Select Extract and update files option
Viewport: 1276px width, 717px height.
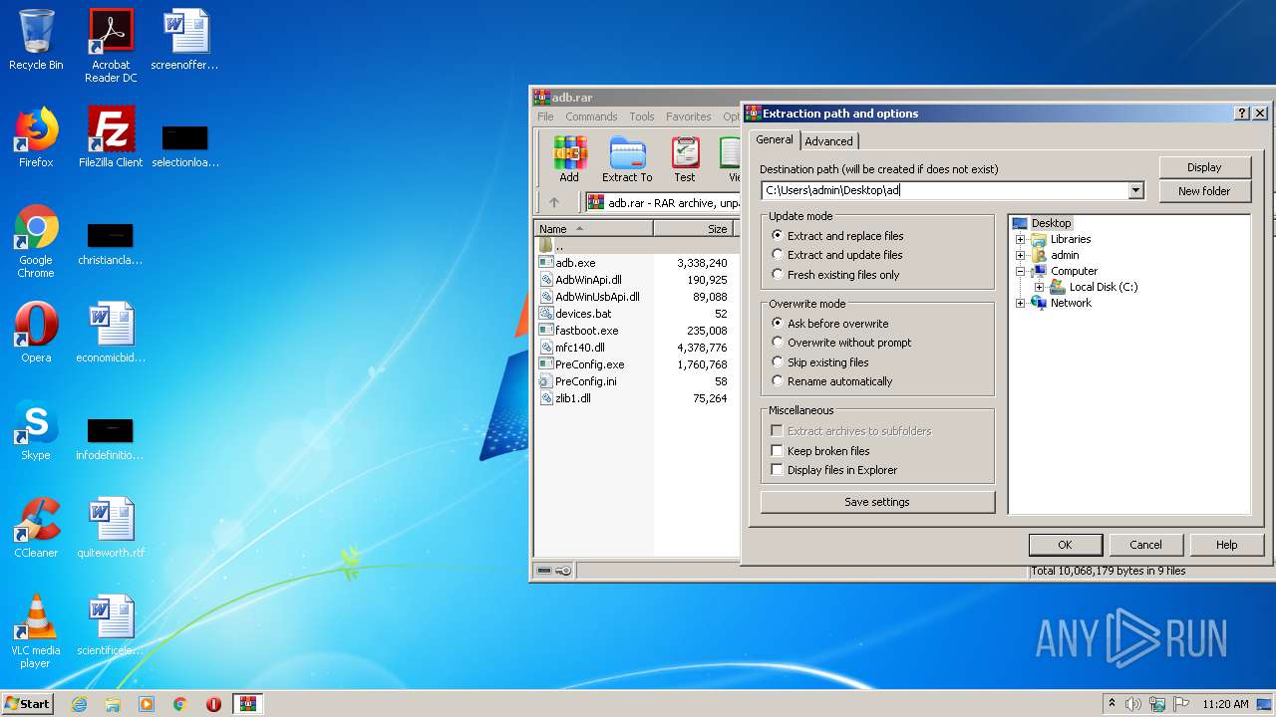[x=837, y=255]
